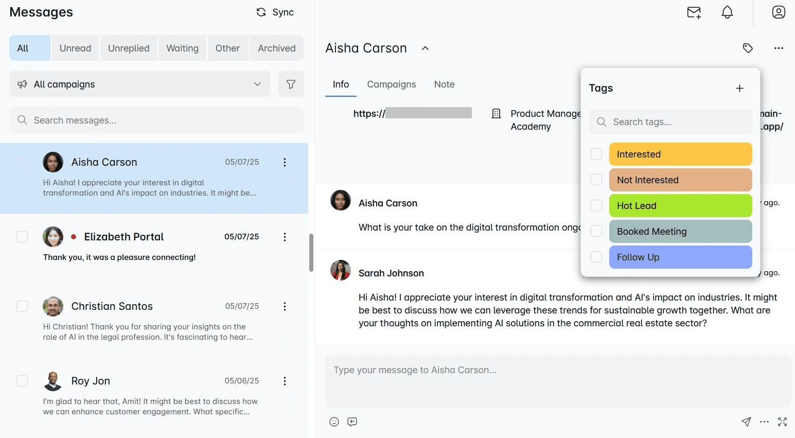This screenshot has width=795, height=438.
Task: Open the three-dot menu for Christian Santos
Action: click(x=285, y=306)
